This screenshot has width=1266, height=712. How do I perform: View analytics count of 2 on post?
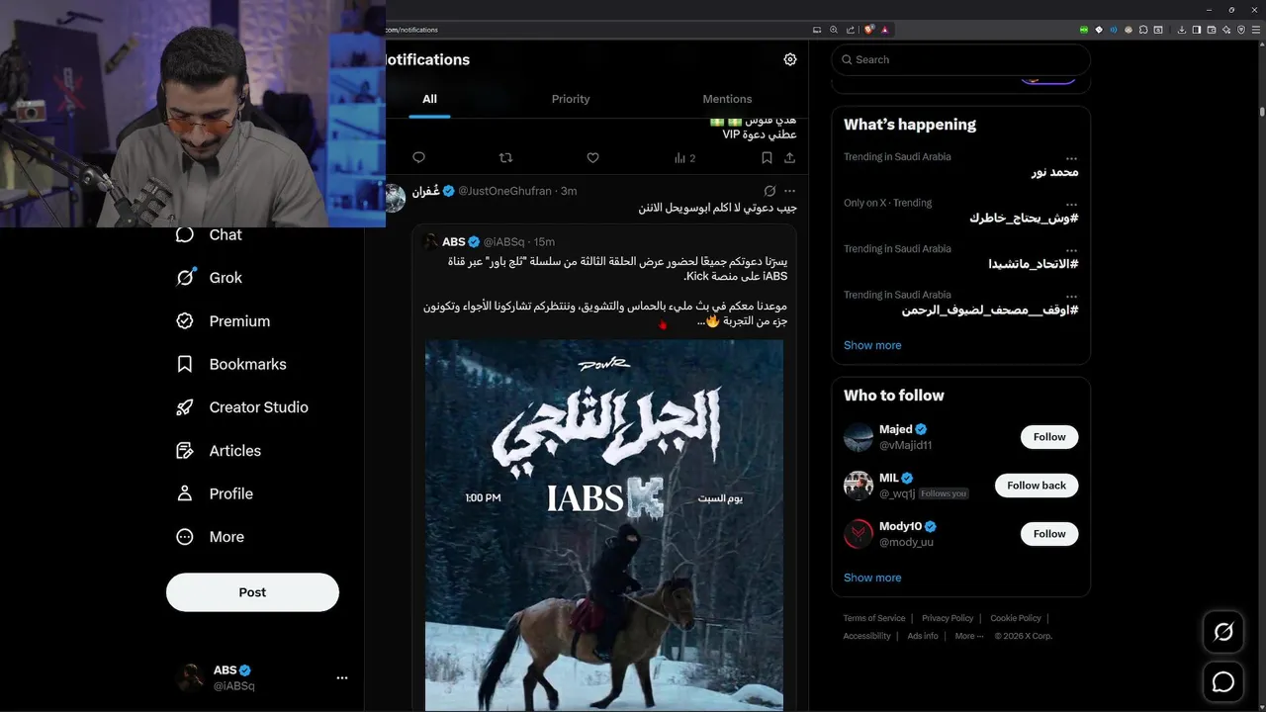pos(684,157)
